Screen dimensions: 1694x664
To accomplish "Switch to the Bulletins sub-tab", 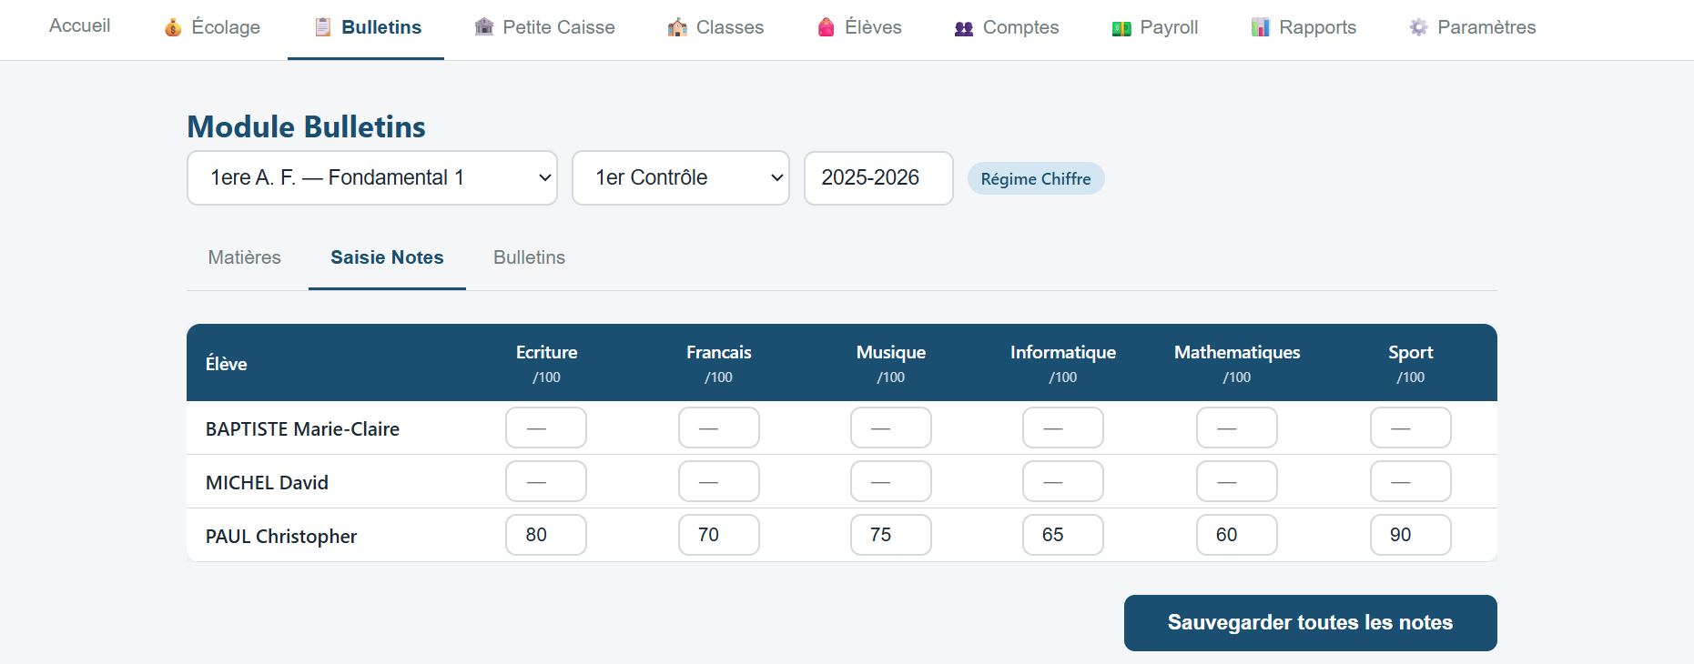I will (529, 257).
